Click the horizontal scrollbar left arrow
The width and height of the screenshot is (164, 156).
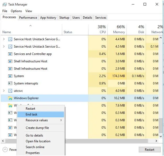coord(3,141)
